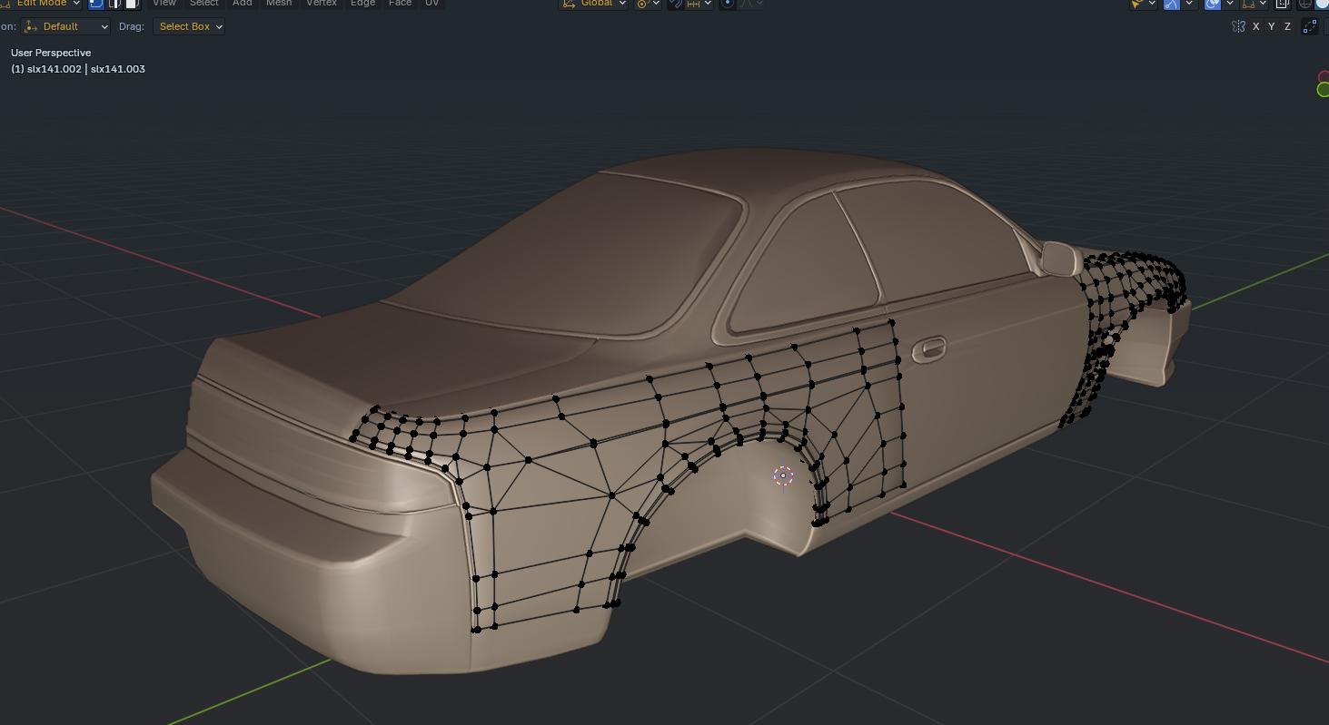Open the overlays options dropdown arrow
Screen dimensions: 1329x725
(x=1229, y=4)
